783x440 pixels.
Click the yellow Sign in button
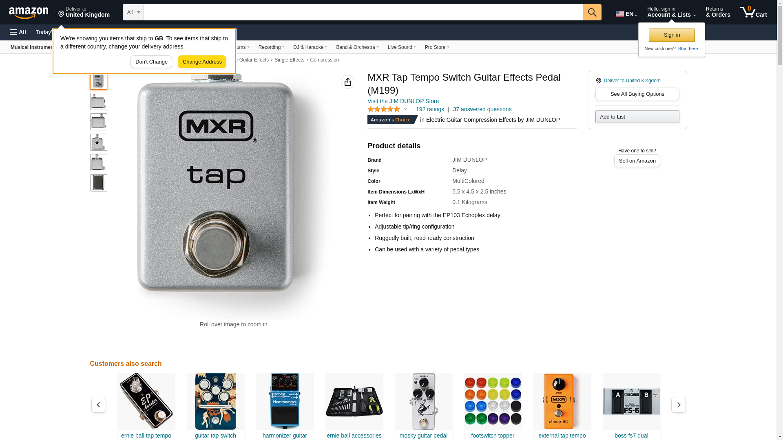(x=672, y=35)
